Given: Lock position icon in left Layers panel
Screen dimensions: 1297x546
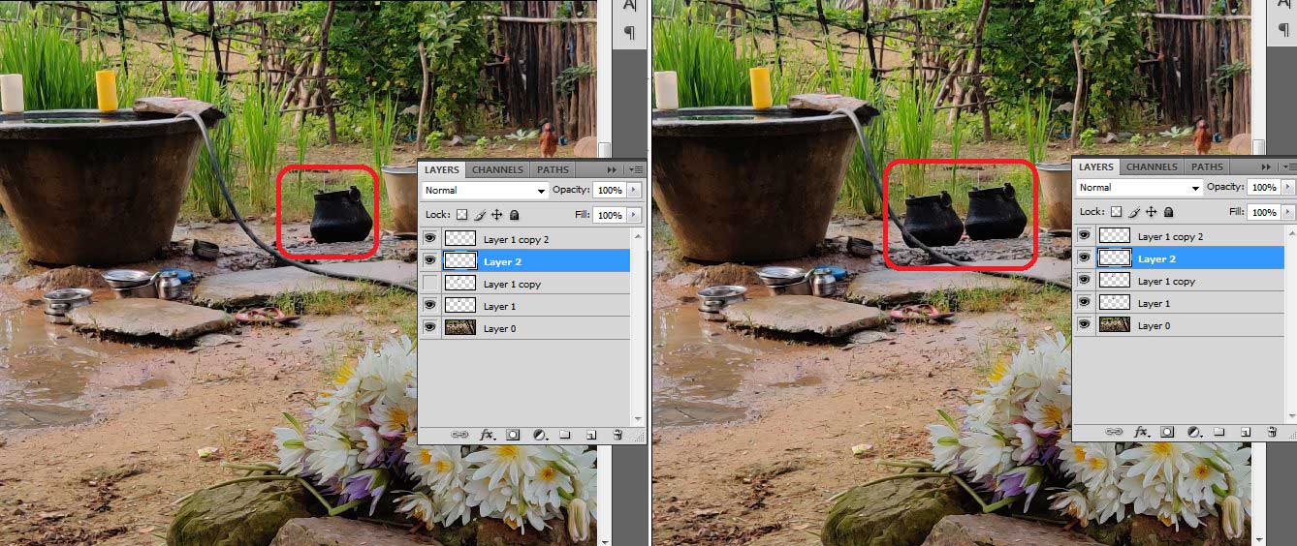Looking at the screenshot, I should tap(497, 215).
